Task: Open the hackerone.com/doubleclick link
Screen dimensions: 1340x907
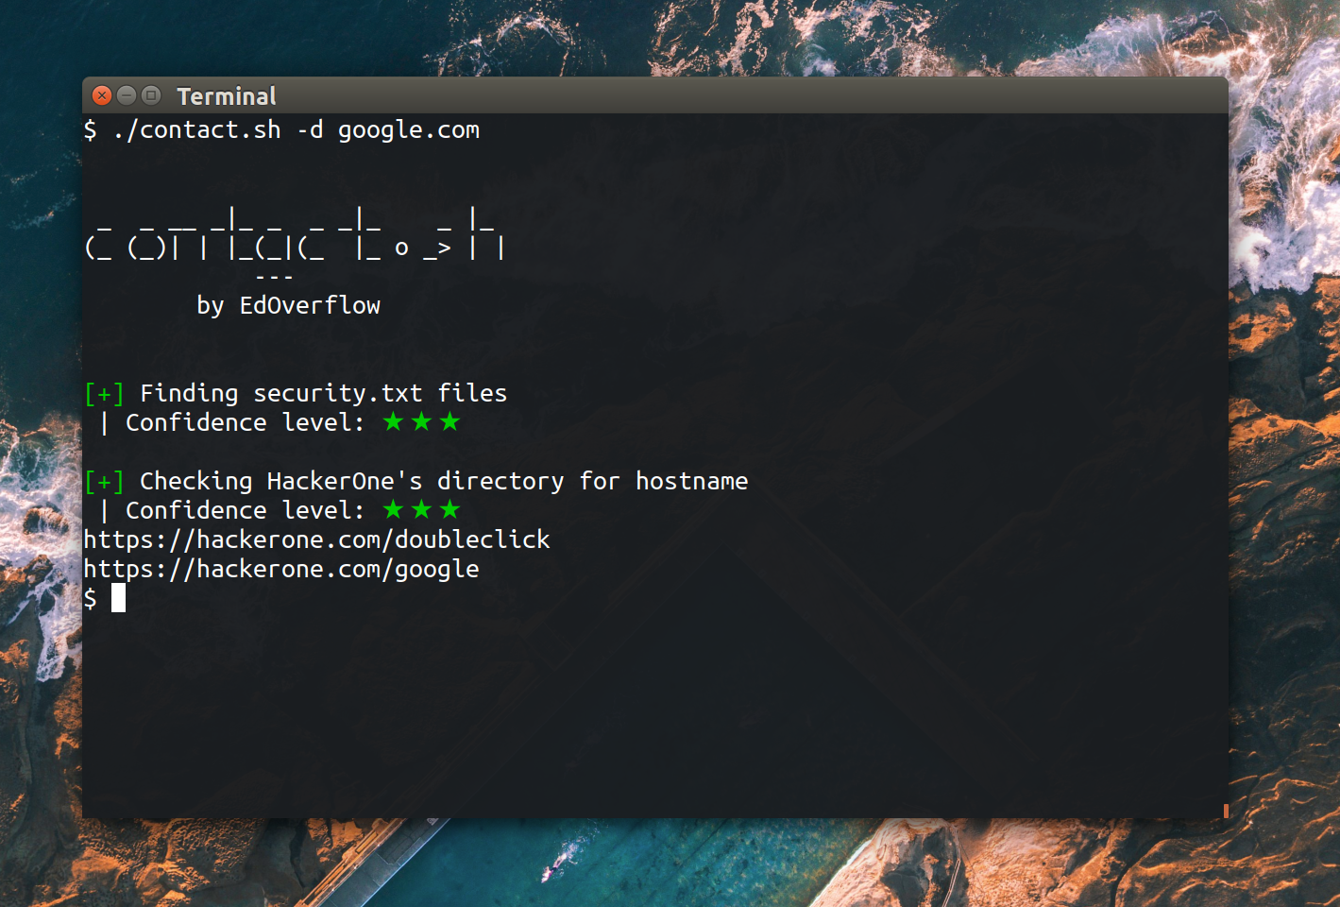Action: pyautogui.click(x=316, y=539)
